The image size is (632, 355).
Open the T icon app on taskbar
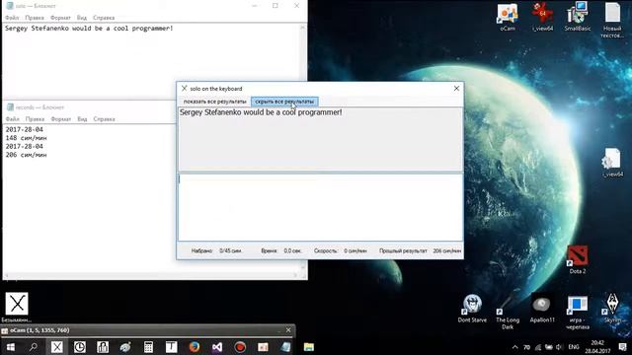171,347
